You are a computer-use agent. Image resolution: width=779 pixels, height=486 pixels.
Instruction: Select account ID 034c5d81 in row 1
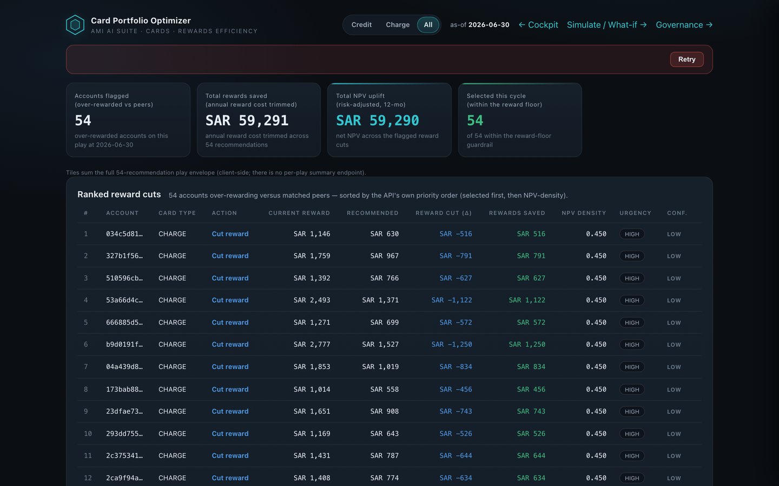(124, 234)
